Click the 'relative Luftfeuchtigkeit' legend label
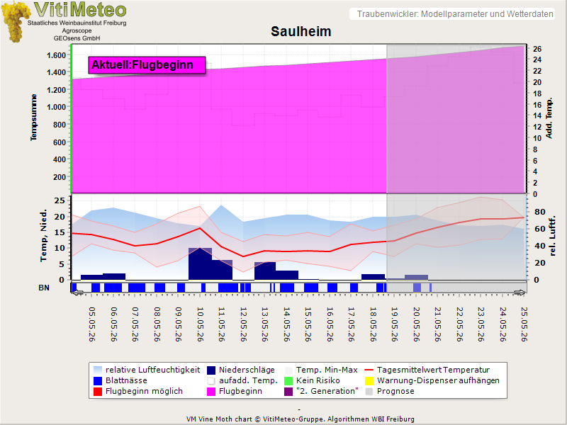The width and height of the screenshot is (567, 425). click(x=152, y=370)
